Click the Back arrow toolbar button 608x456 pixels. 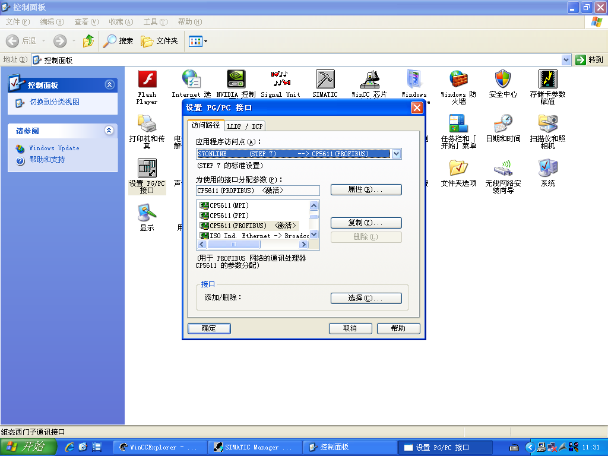click(21, 41)
